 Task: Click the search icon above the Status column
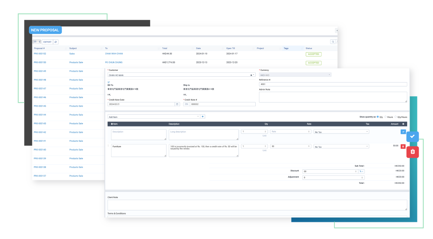333,42
